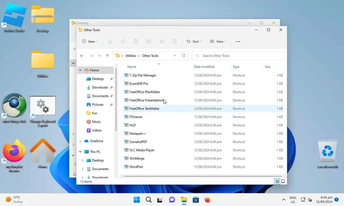The image size is (344, 206).
Task: Click the Copy toolbar icon
Action: [123, 41]
